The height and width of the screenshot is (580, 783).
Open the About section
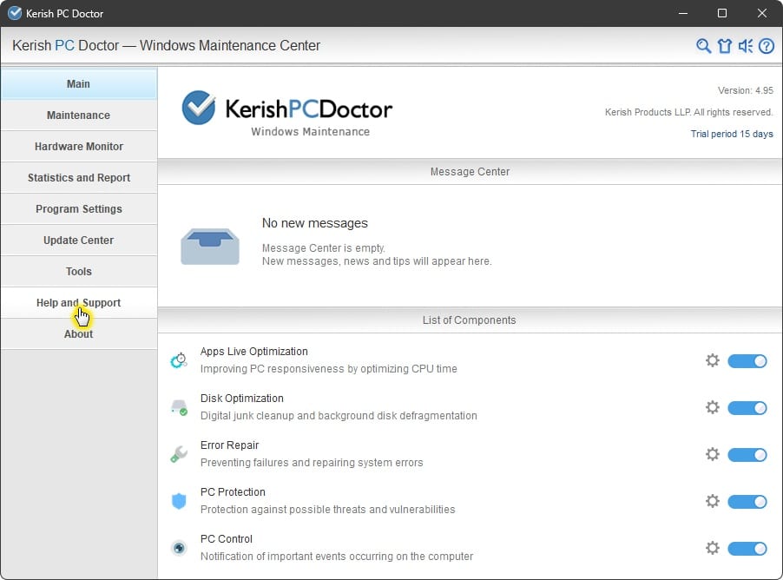pyautogui.click(x=79, y=333)
